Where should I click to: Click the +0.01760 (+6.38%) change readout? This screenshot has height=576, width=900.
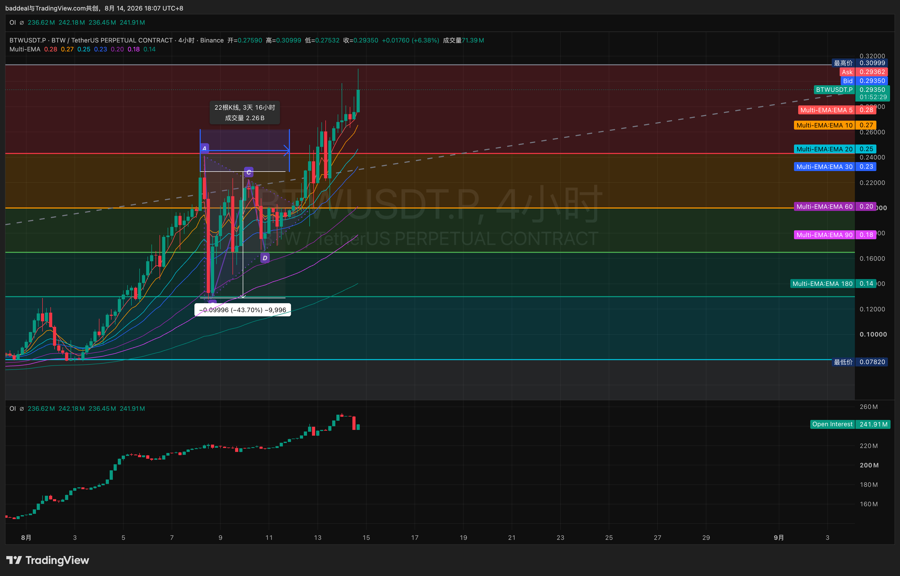tap(410, 40)
